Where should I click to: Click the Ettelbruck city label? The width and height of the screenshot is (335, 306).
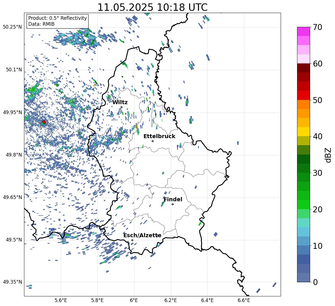click(x=159, y=136)
